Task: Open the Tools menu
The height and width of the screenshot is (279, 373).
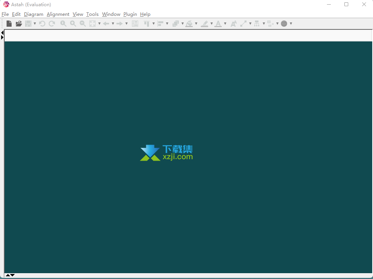Action: (92, 14)
